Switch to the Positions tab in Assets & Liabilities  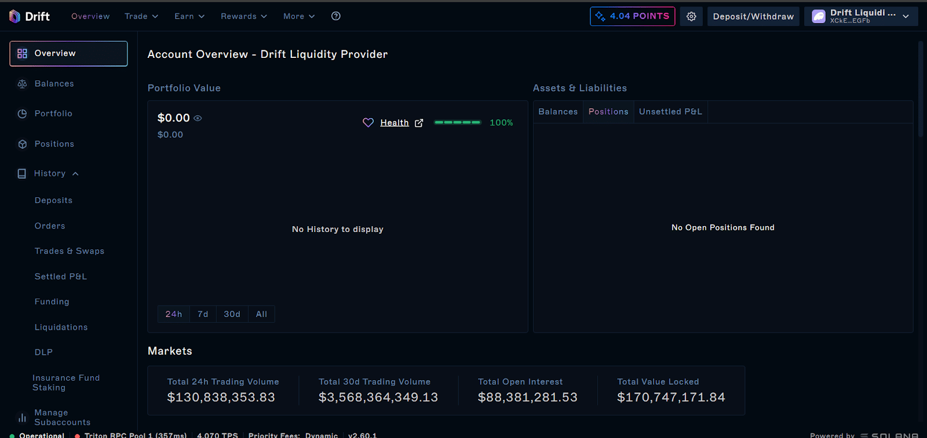tap(608, 112)
